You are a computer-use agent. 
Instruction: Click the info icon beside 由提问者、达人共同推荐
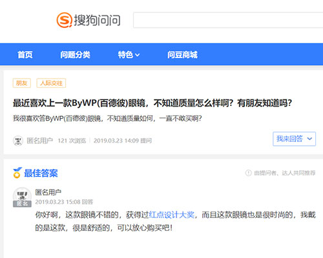248,173
